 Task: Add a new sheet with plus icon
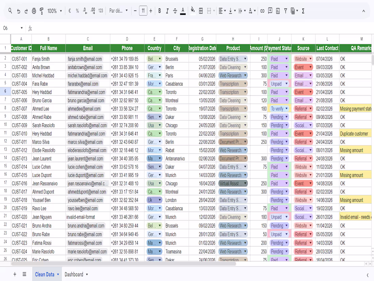(x=15, y=274)
